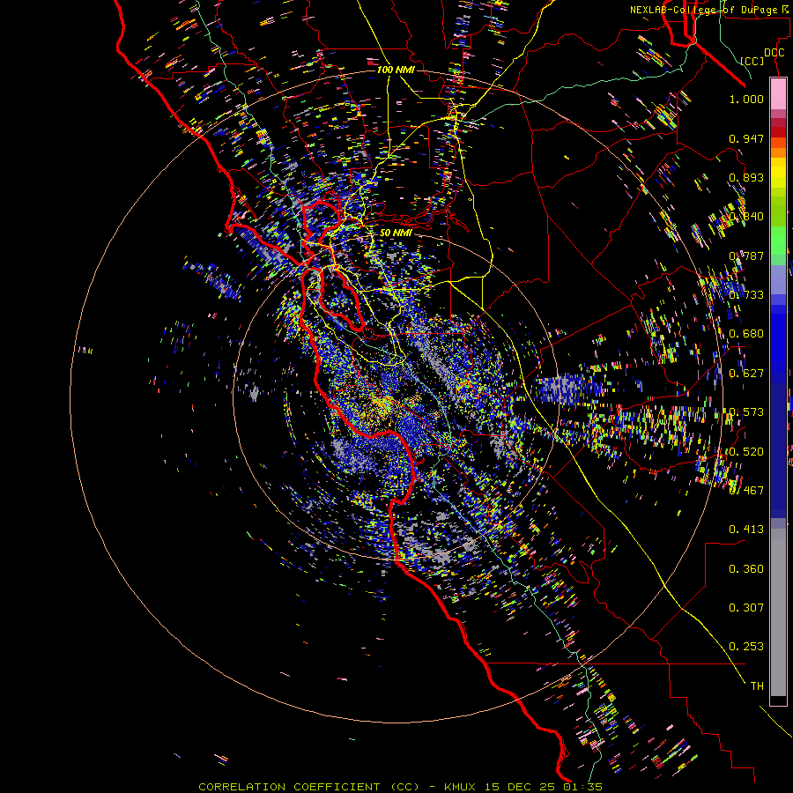
Task: Click the Correlation Coefficient KMUX caption
Action: point(400,787)
